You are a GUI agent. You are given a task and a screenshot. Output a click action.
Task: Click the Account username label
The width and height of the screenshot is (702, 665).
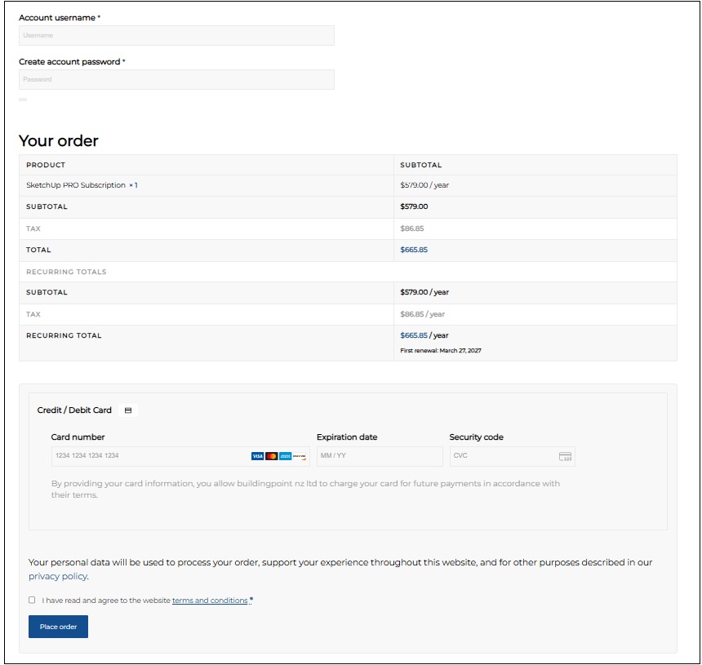[57, 17]
